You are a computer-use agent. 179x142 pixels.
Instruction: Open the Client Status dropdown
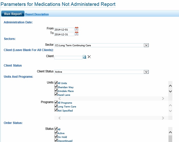tap(146, 72)
